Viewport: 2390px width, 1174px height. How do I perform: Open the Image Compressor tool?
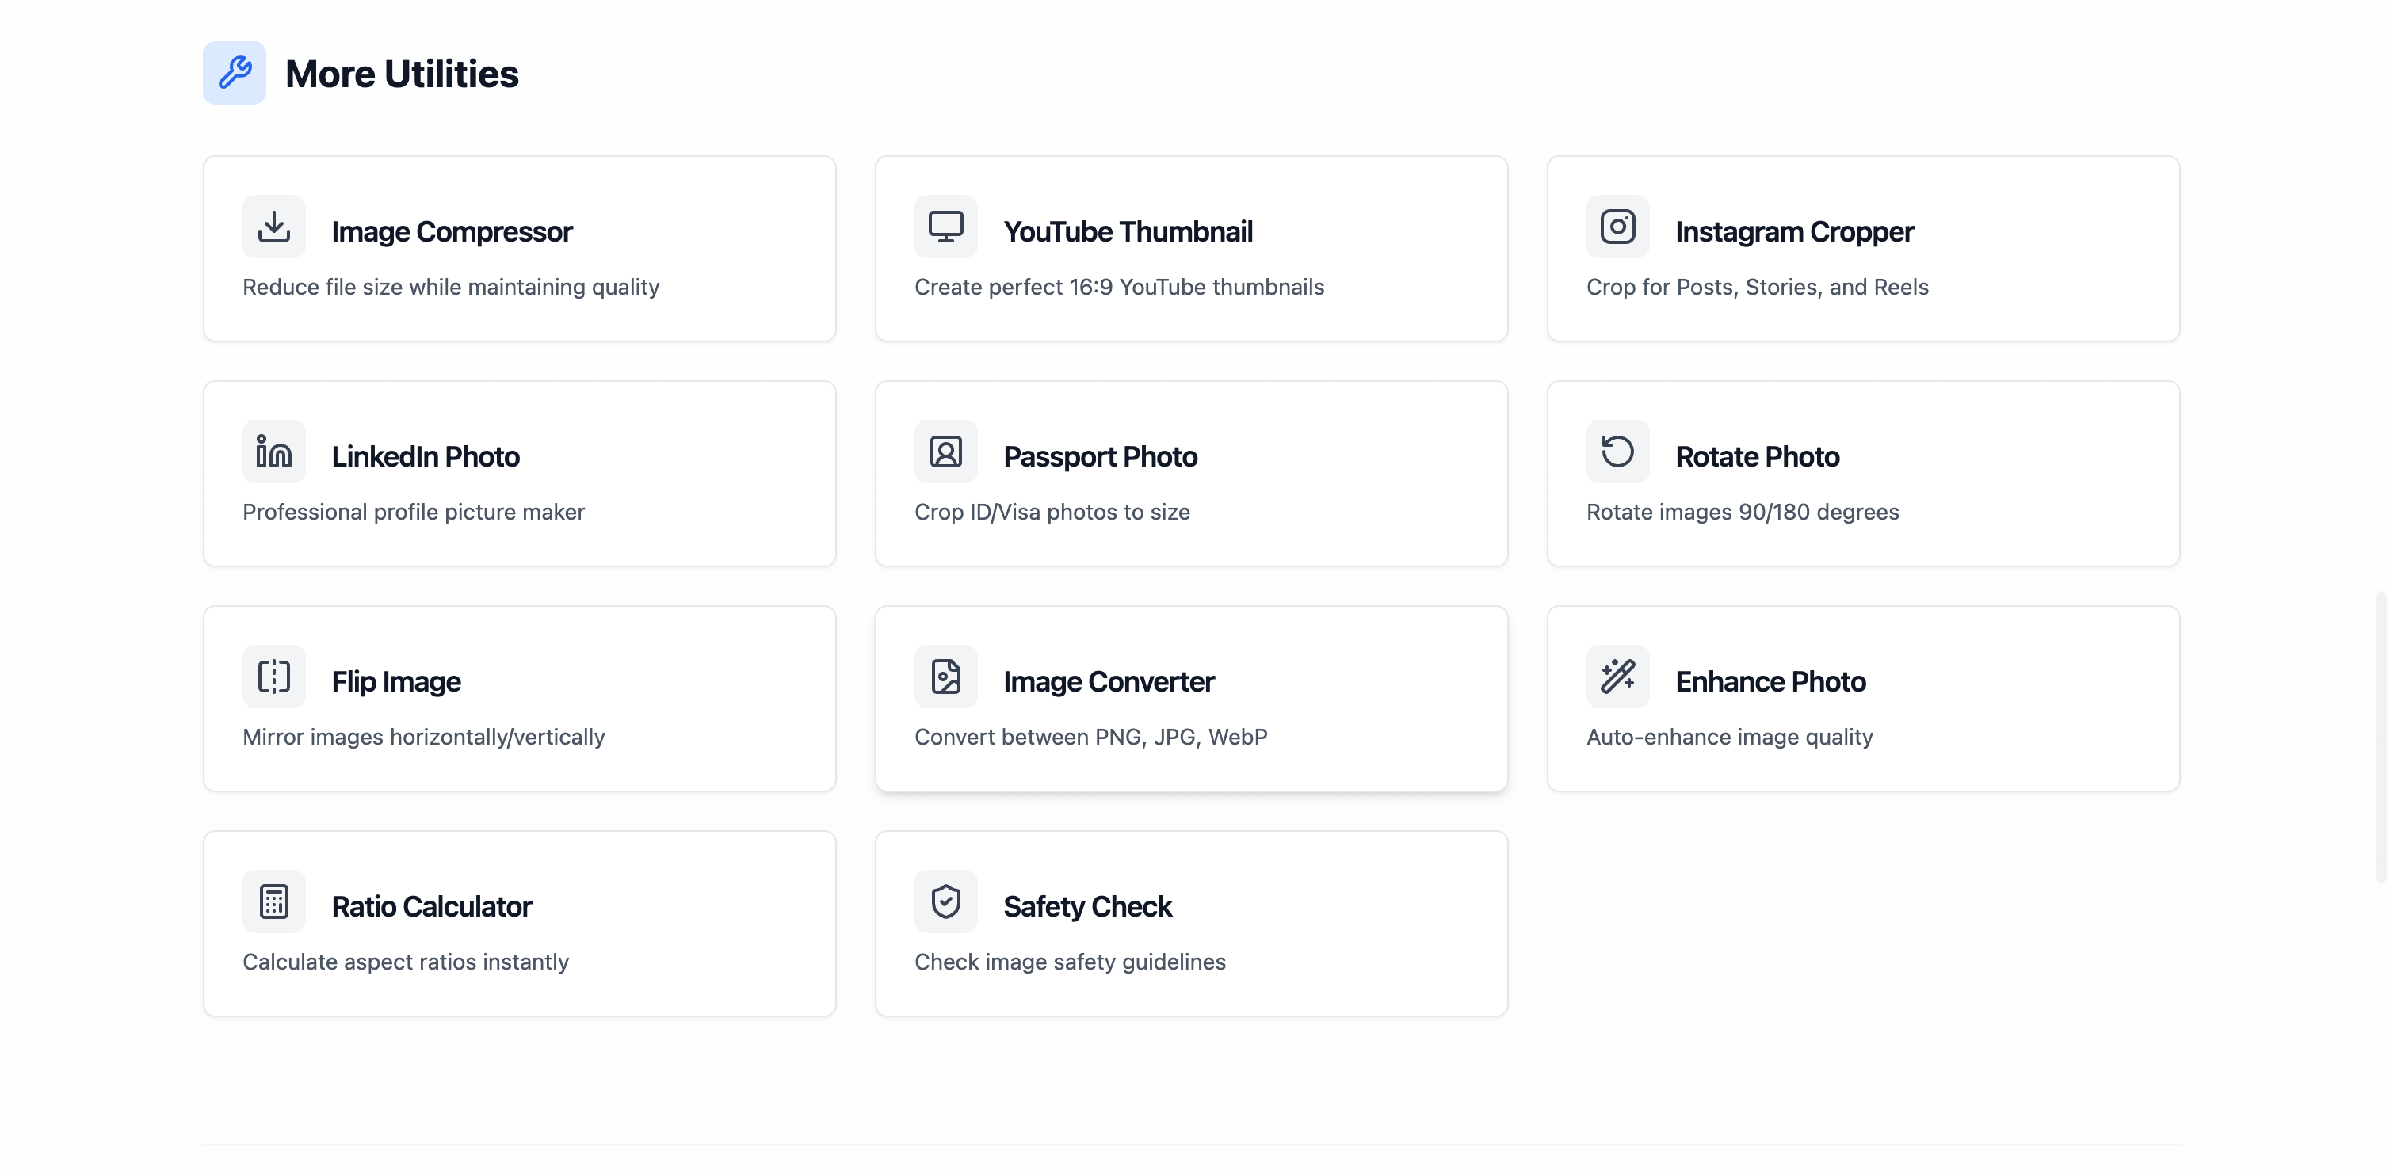(520, 249)
